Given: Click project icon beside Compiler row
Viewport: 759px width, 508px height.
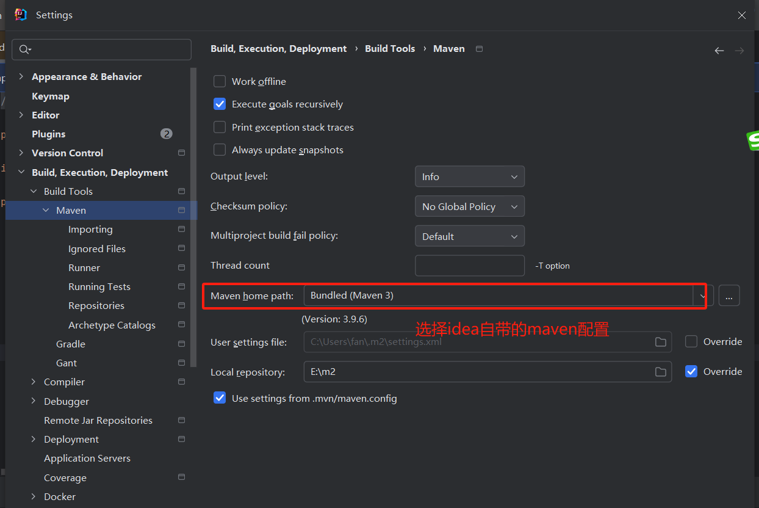Looking at the screenshot, I should coord(181,382).
